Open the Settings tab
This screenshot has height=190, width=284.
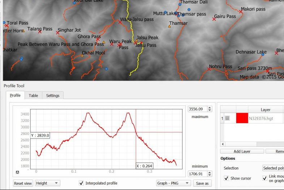pos(53,95)
